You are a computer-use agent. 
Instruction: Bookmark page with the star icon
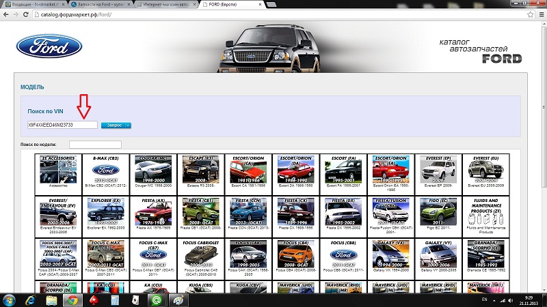pyautogui.click(x=531, y=14)
